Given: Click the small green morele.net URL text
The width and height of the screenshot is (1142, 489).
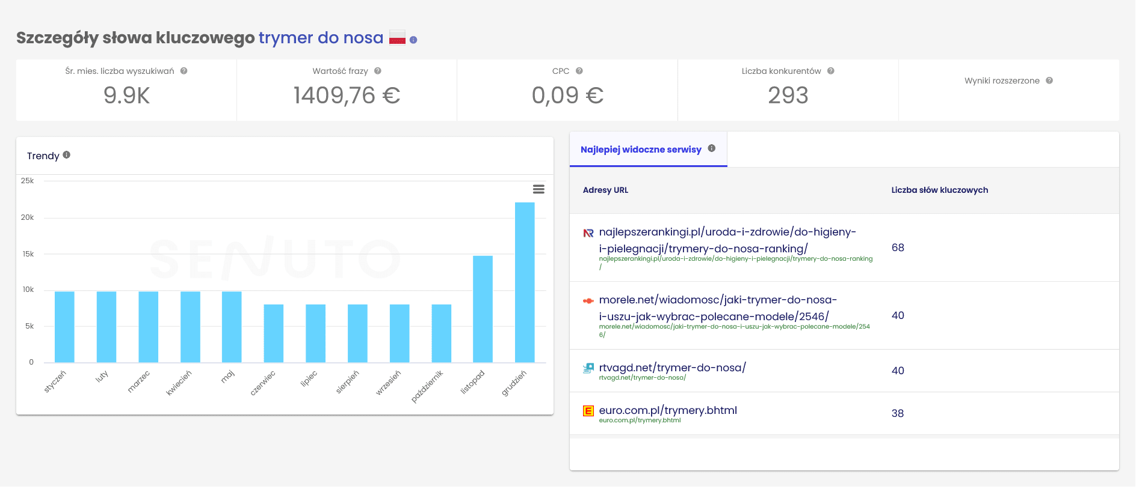Looking at the screenshot, I should 735,330.
